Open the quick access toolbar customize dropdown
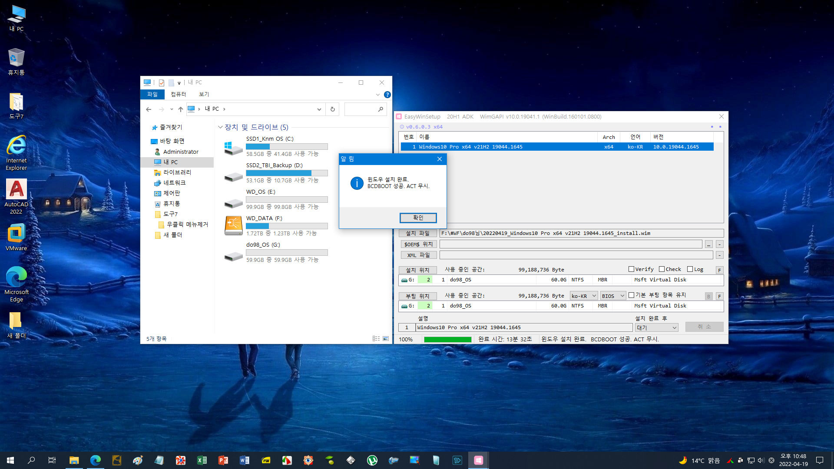The height and width of the screenshot is (469, 834). coord(179,83)
